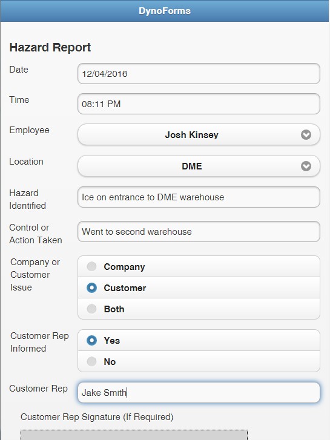Click the Customer Rep Signature box

coord(134,435)
